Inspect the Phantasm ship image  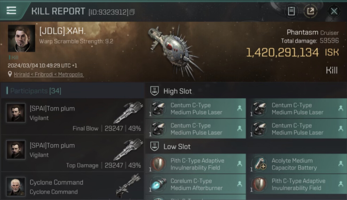pos(175,52)
